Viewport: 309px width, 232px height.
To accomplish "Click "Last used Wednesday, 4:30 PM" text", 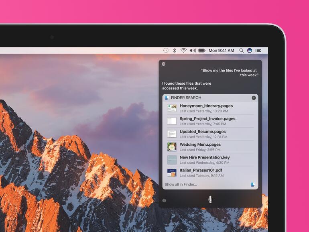I will (204, 163).
